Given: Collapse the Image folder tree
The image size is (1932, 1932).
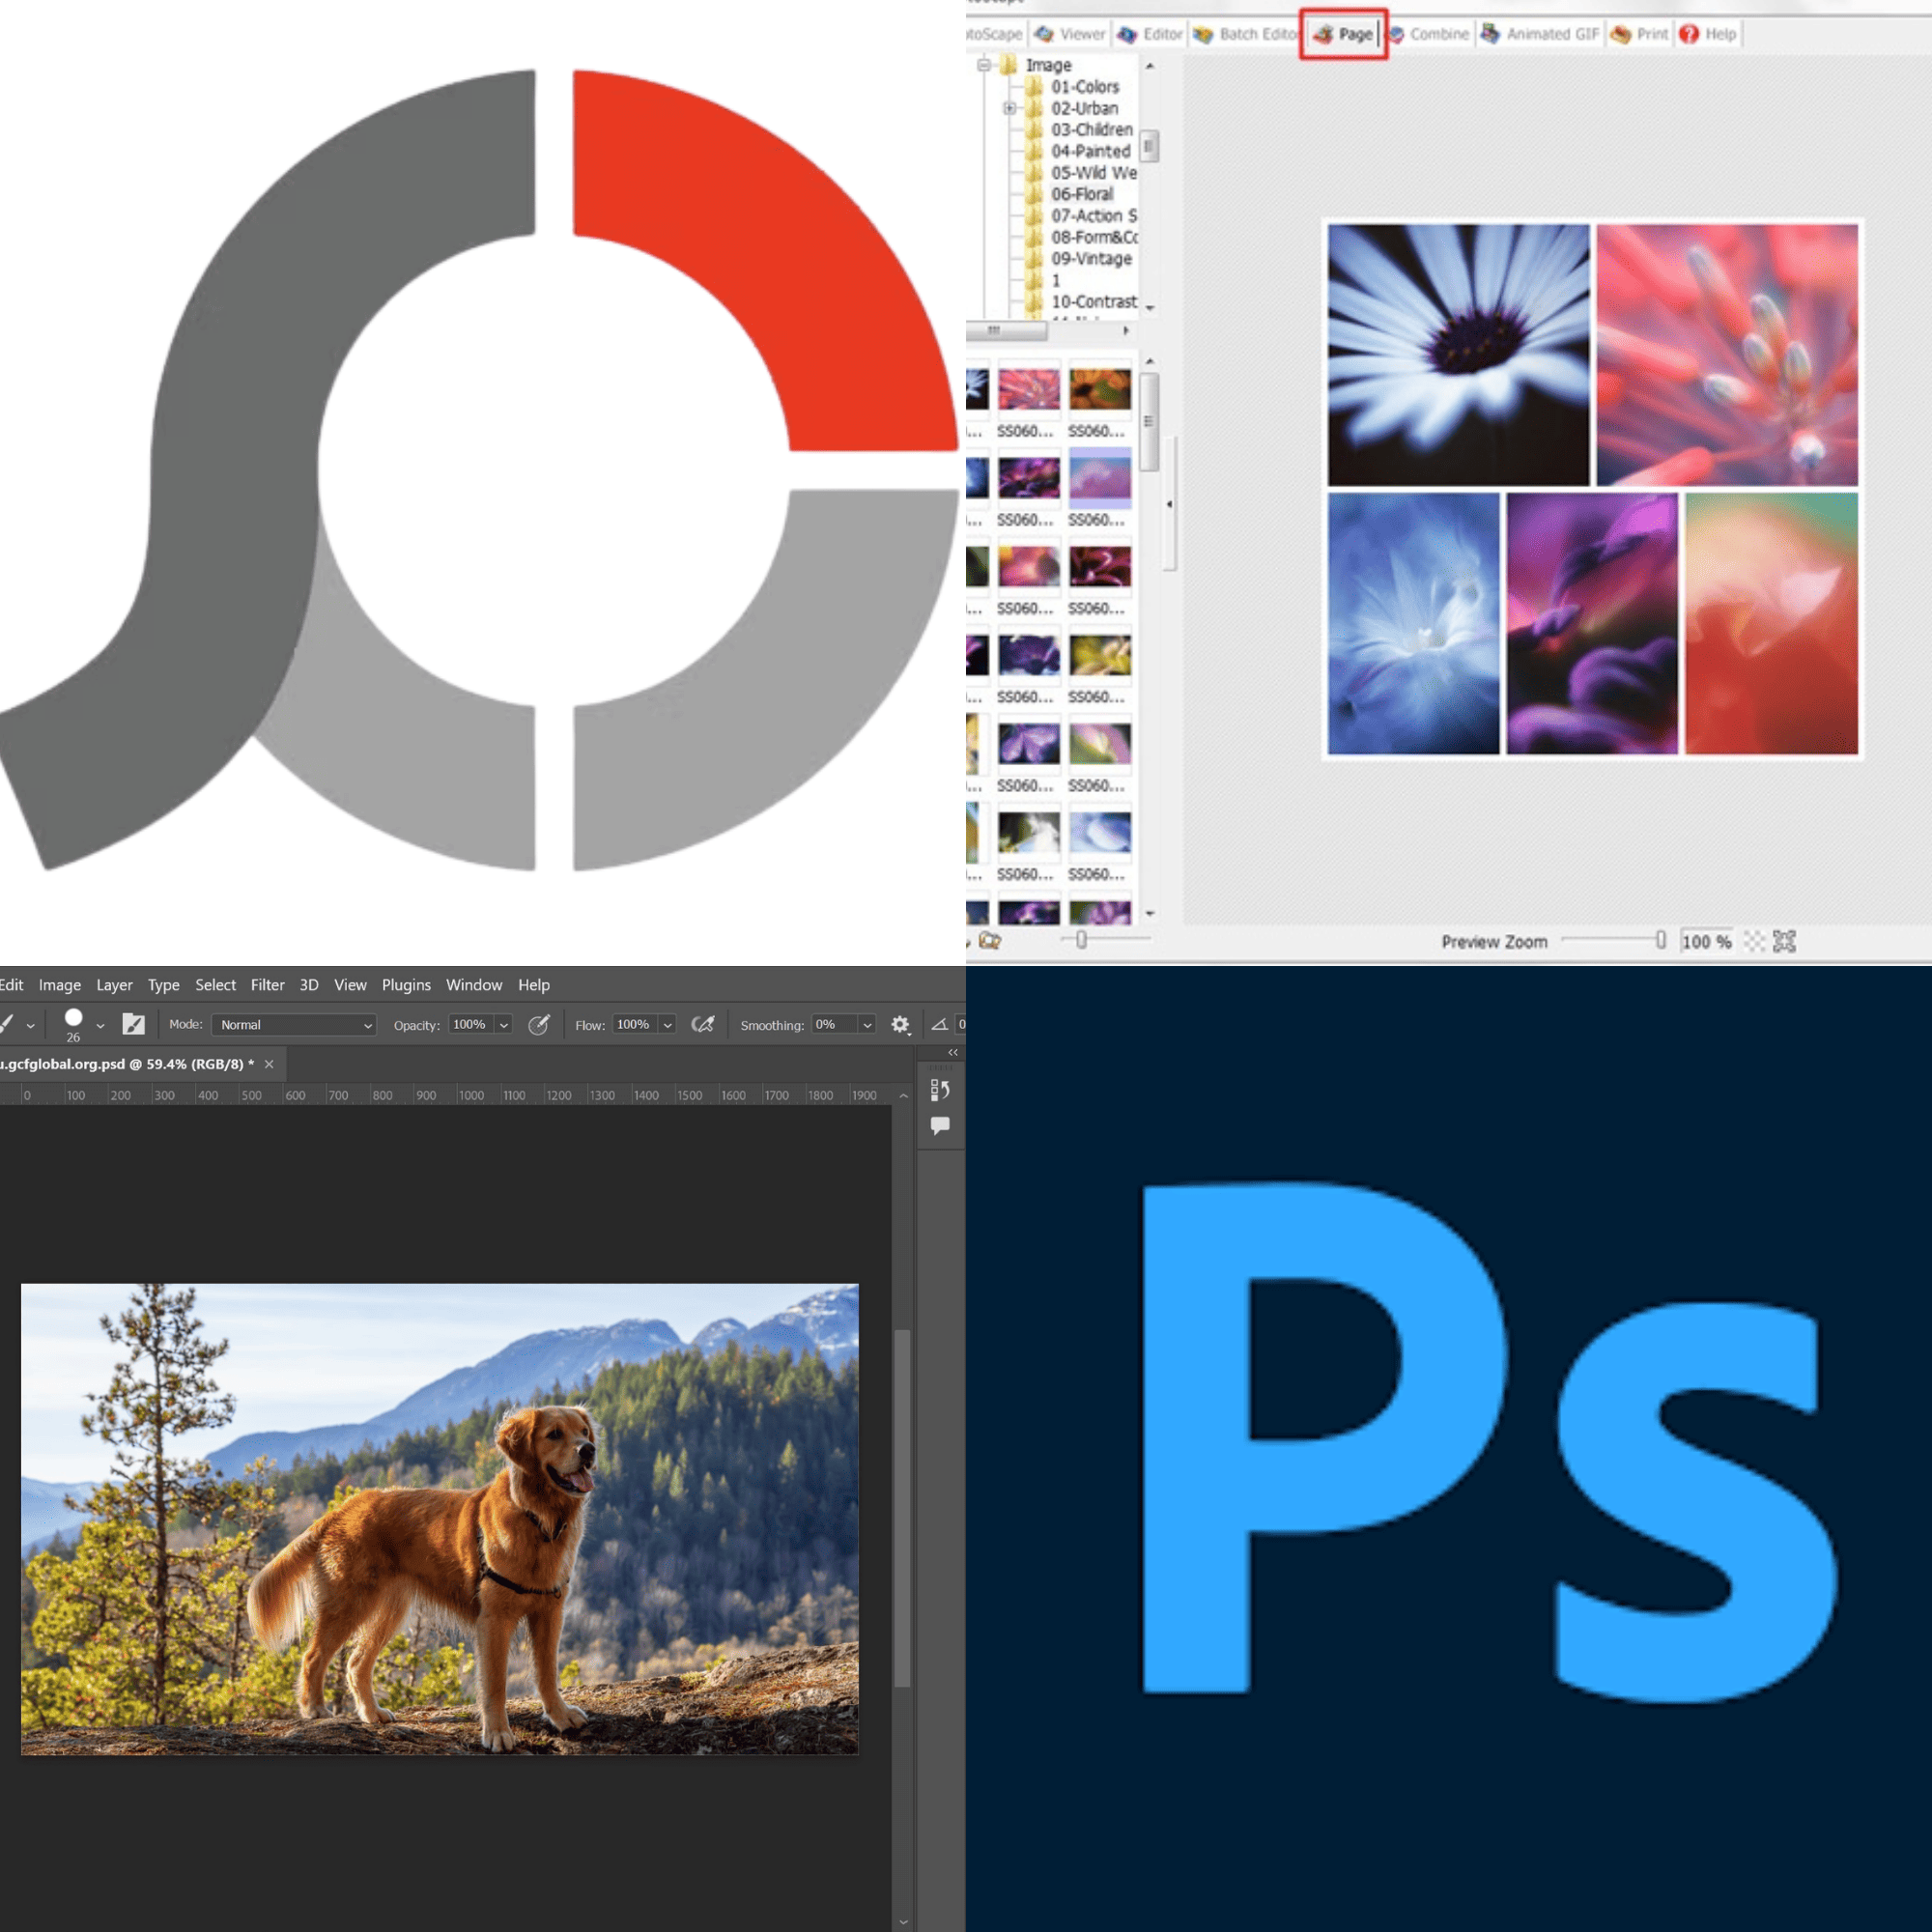Looking at the screenshot, I should tap(984, 65).
